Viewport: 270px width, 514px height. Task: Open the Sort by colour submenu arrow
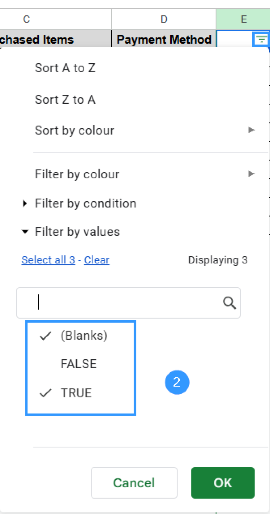[251, 130]
